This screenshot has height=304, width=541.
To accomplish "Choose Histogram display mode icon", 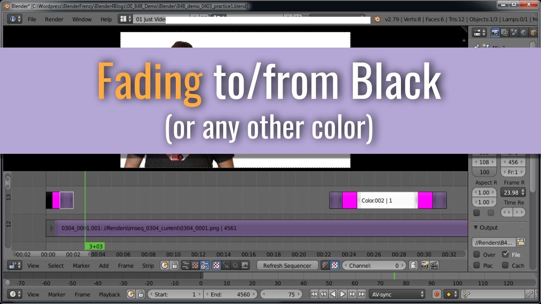I will tap(245, 266).
